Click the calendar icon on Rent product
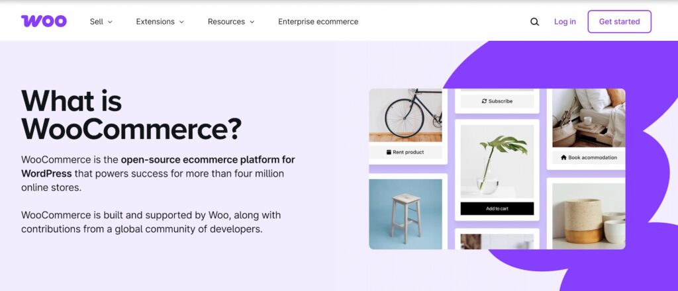Viewport: 678px width, 291px height. [x=389, y=152]
